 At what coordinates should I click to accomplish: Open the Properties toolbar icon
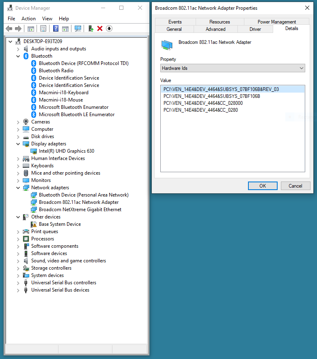(43, 28)
